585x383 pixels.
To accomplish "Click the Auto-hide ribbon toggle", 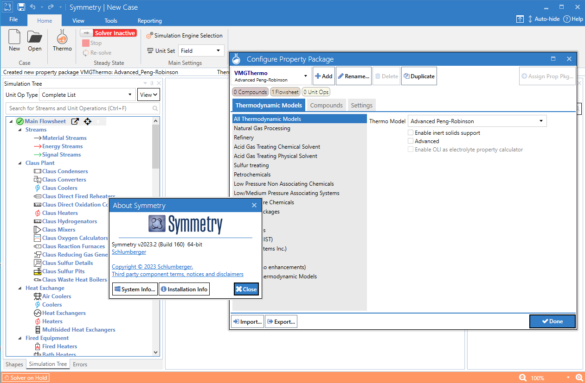I will pyautogui.click(x=544, y=19).
